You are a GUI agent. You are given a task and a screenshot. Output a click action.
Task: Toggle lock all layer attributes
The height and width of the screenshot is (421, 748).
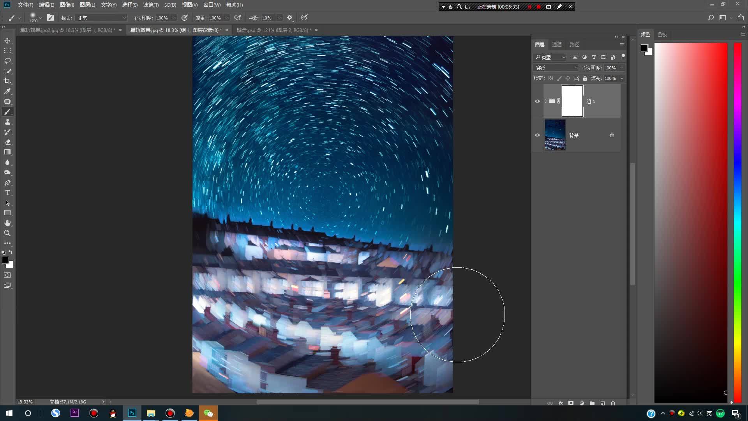click(585, 78)
